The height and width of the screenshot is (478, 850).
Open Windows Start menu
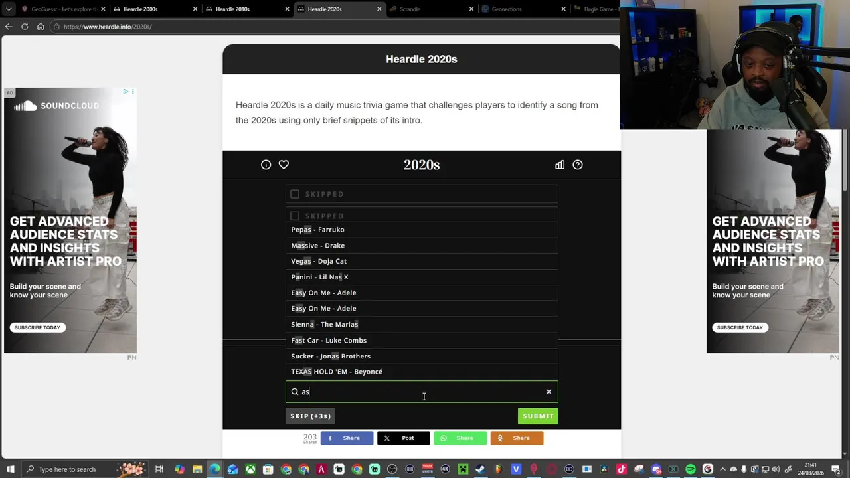point(11,469)
